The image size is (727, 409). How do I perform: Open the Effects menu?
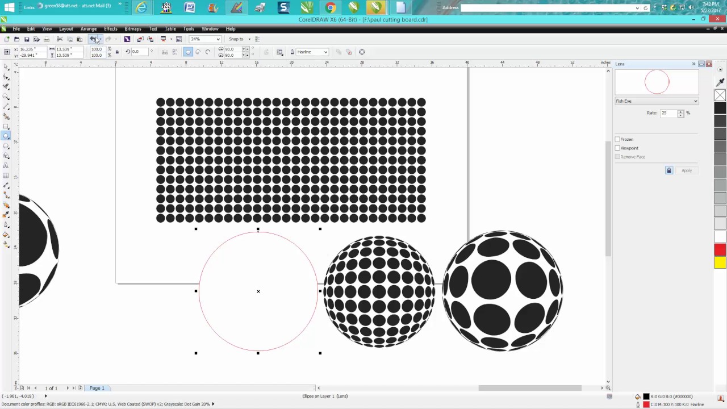[110, 29]
